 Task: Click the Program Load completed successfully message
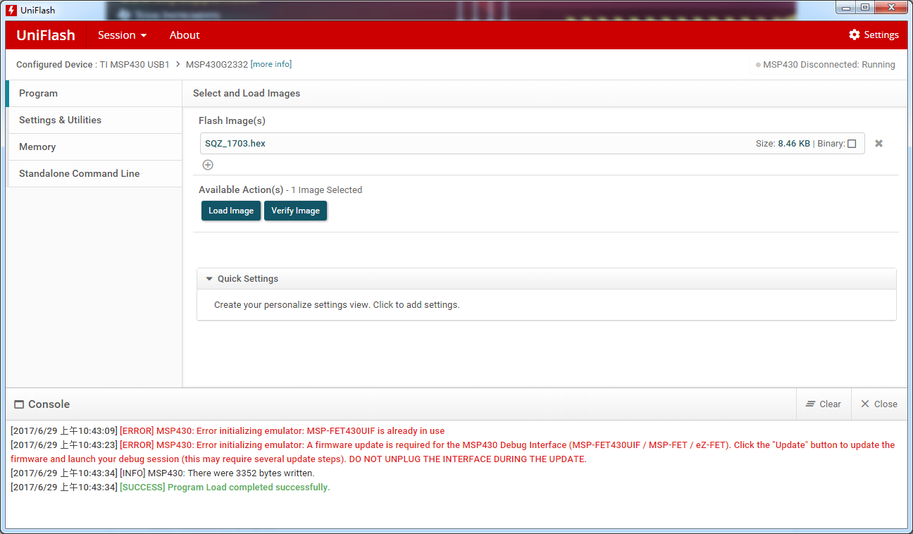(x=225, y=488)
